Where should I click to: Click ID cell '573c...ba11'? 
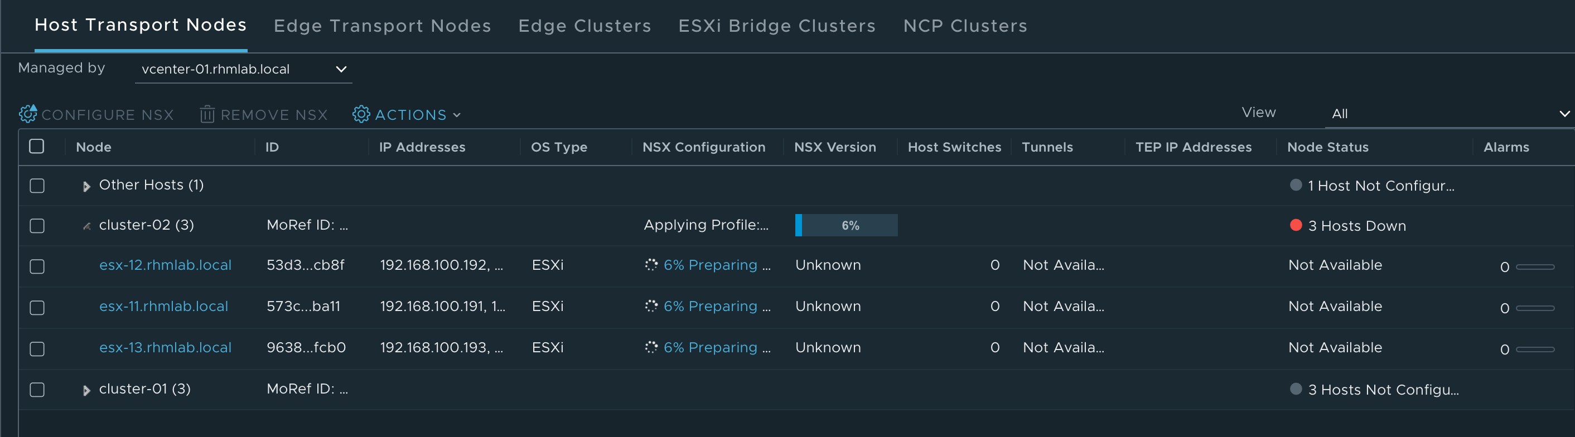coord(303,305)
